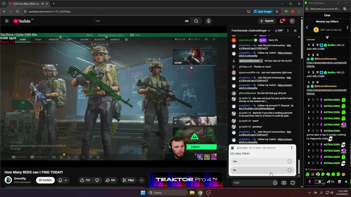This screenshot has height=197, width=351.
Task: Click the Opprett create button
Action: 267,21
